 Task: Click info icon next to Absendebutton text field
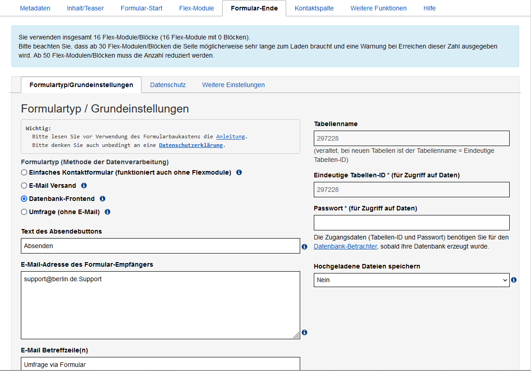304,246
